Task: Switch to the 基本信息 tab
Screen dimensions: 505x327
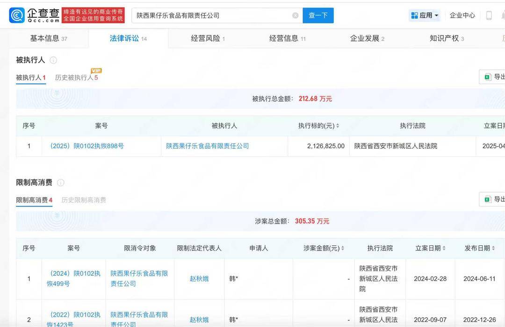Action: click(49, 38)
